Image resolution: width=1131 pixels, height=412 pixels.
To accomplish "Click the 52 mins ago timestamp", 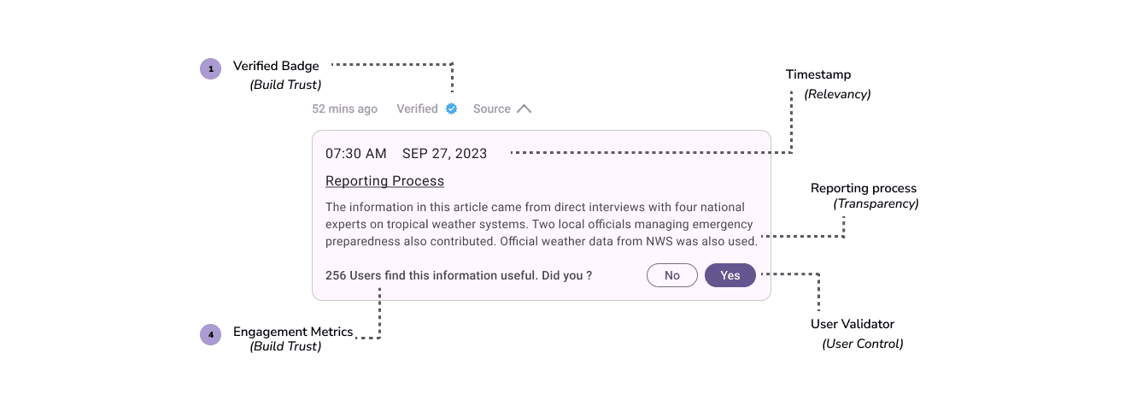I will point(344,109).
